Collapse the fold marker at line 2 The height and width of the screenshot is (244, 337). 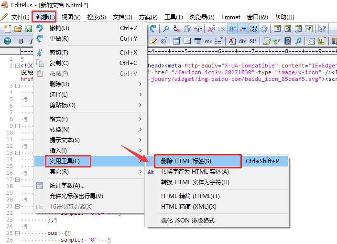tap(17, 66)
